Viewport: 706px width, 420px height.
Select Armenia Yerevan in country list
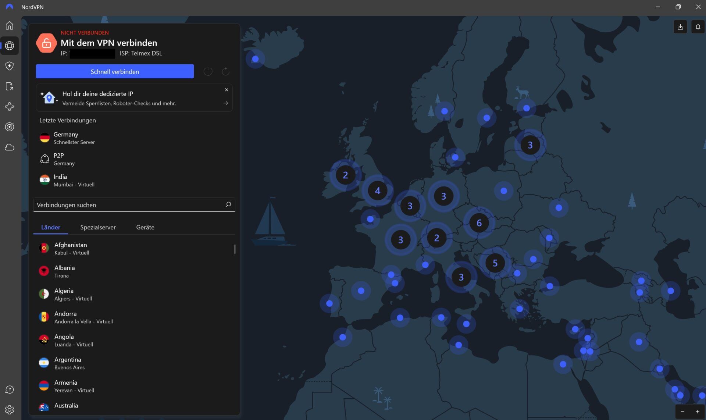(x=134, y=386)
